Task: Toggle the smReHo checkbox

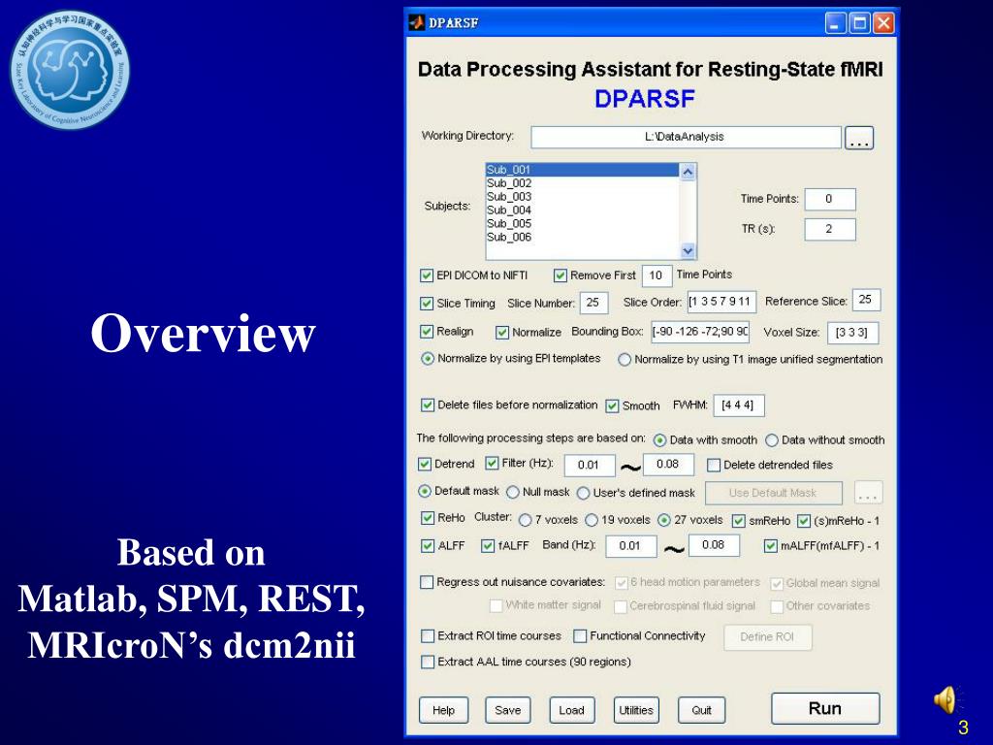Action: pos(738,521)
